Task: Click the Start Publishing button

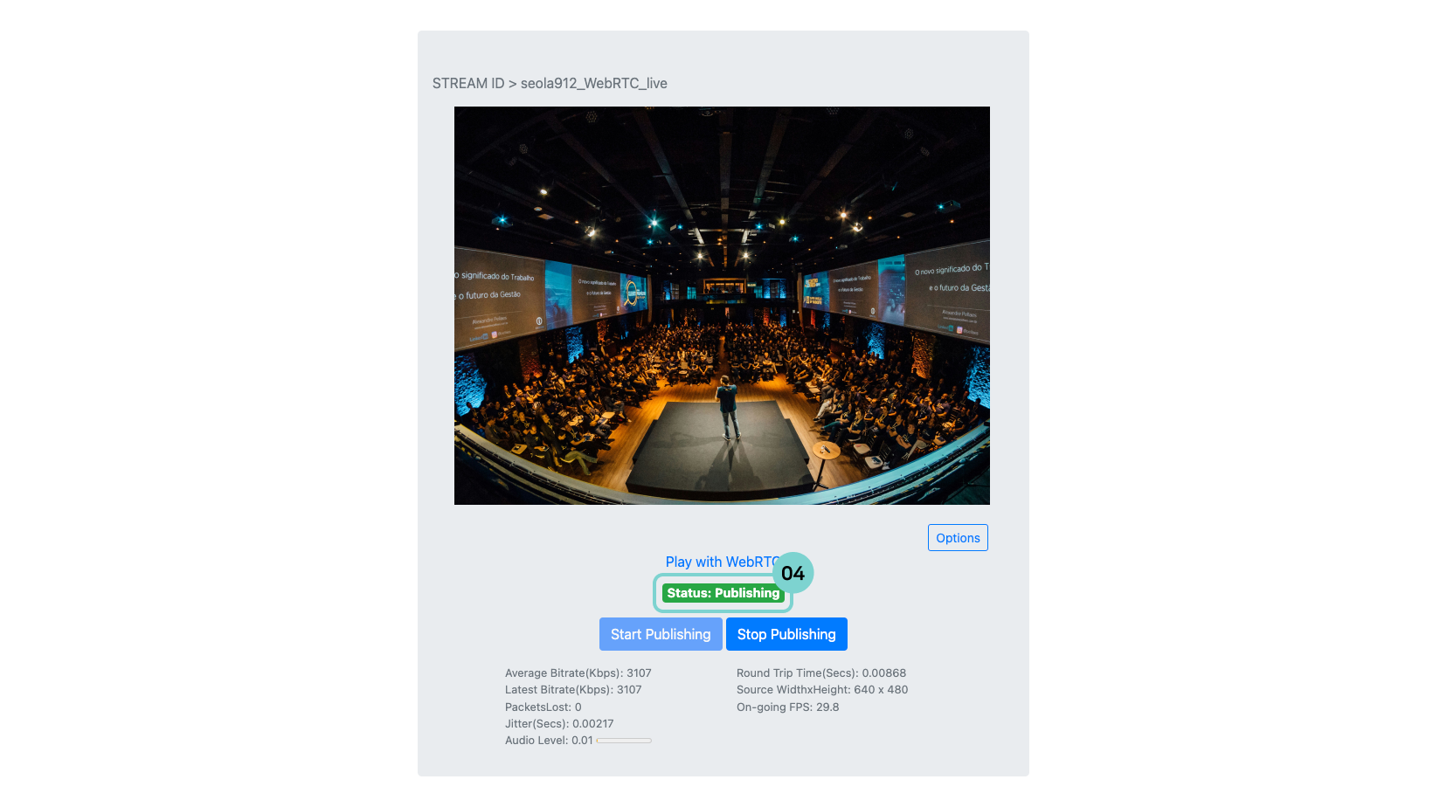Action: tap(661, 634)
